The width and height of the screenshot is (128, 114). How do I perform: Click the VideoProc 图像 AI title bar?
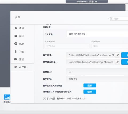pos(87,1)
